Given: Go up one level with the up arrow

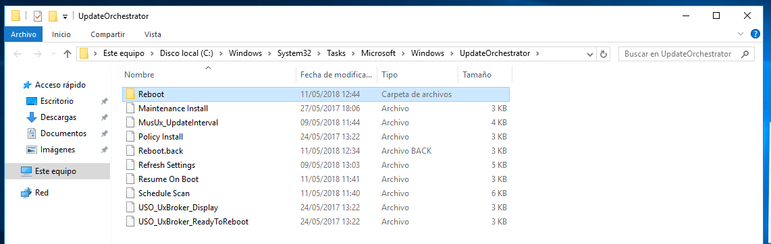Looking at the screenshot, I should [x=68, y=54].
